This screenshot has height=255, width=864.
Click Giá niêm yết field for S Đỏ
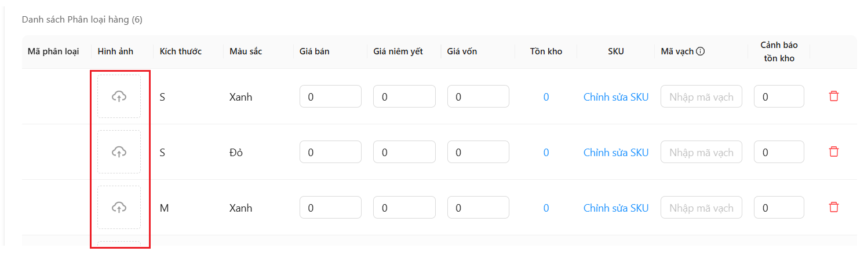pyautogui.click(x=404, y=152)
